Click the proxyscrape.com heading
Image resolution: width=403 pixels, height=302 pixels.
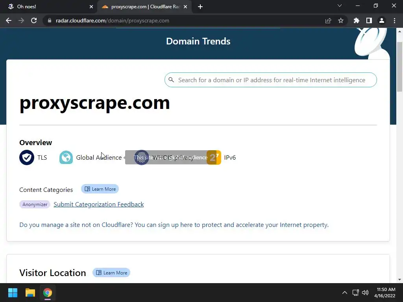pos(94,103)
